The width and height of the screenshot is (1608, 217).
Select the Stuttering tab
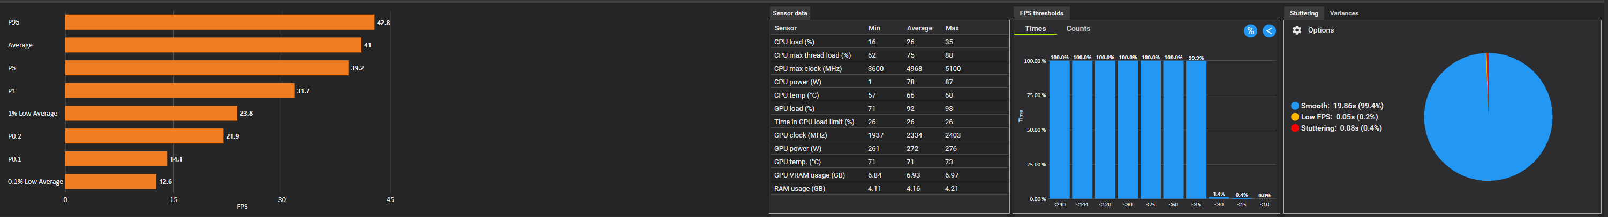click(x=1303, y=13)
